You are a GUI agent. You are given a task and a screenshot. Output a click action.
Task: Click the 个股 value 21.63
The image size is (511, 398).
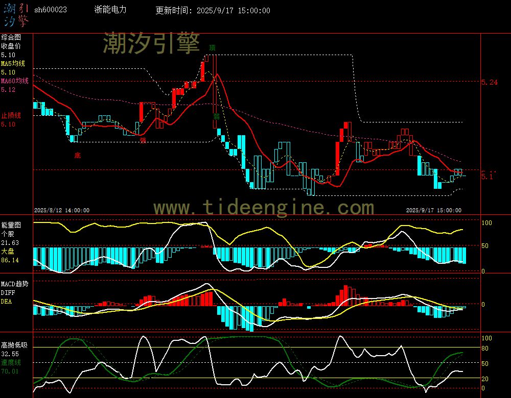(x=10, y=243)
